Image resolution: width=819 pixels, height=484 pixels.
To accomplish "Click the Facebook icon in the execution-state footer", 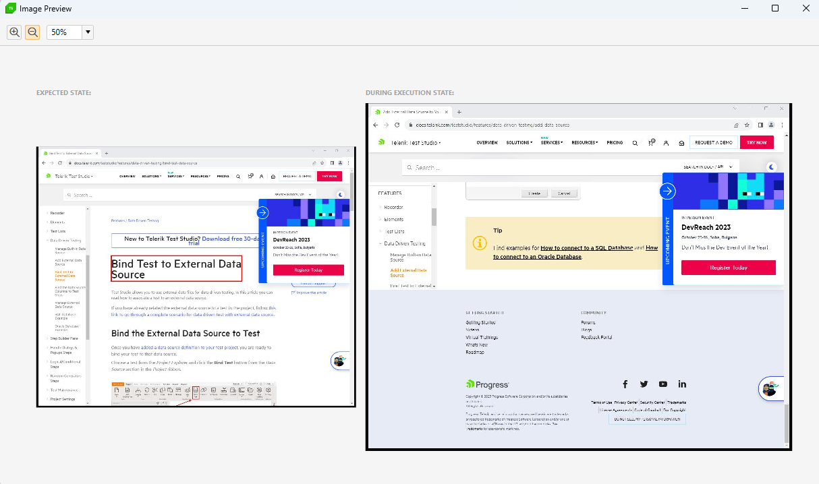I will click(625, 384).
